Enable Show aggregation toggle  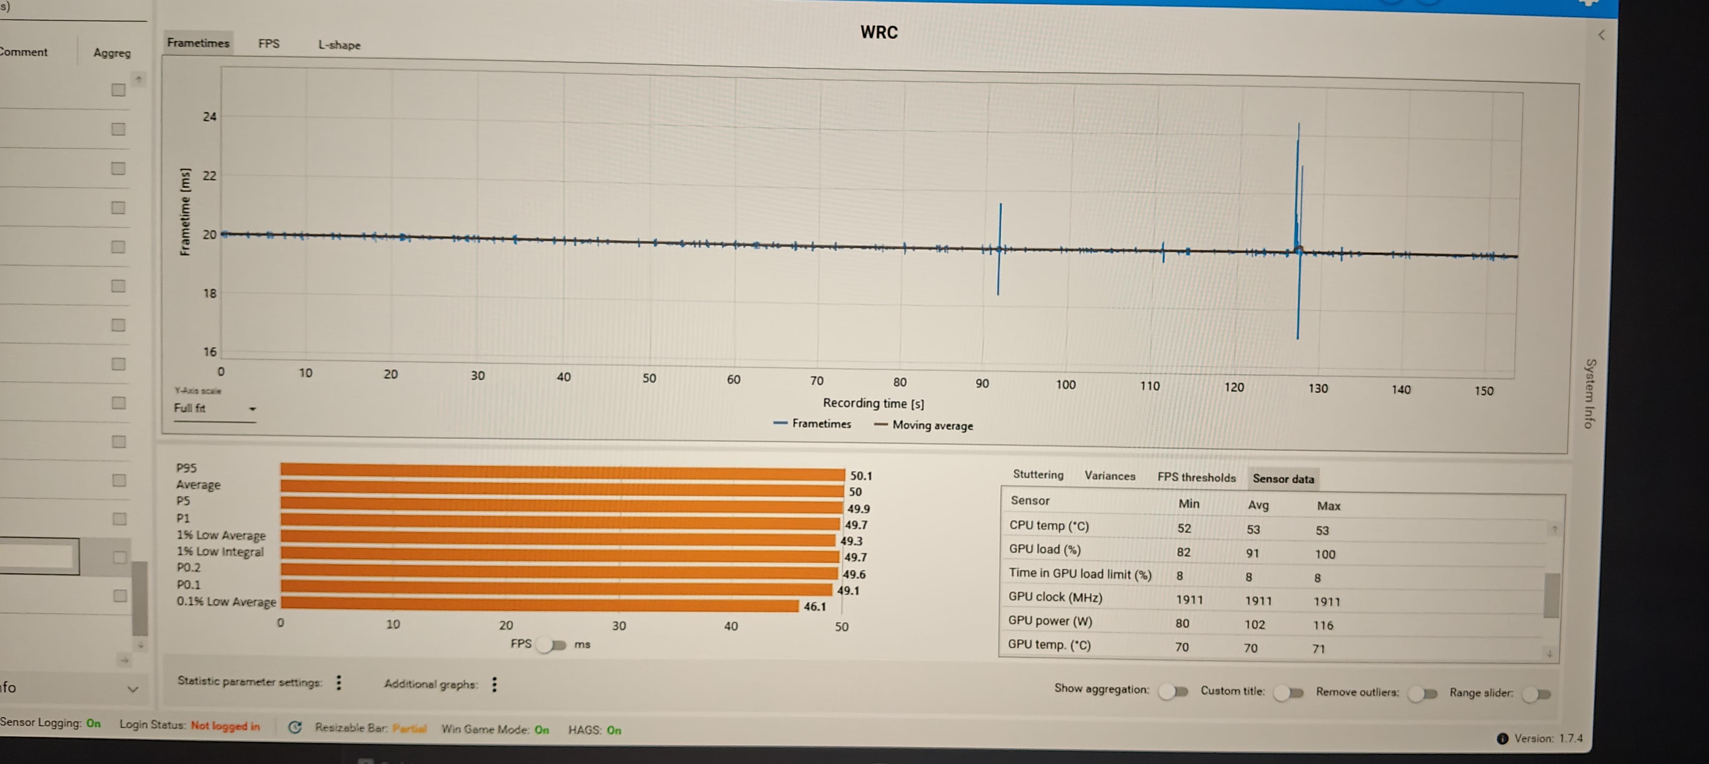click(1173, 692)
